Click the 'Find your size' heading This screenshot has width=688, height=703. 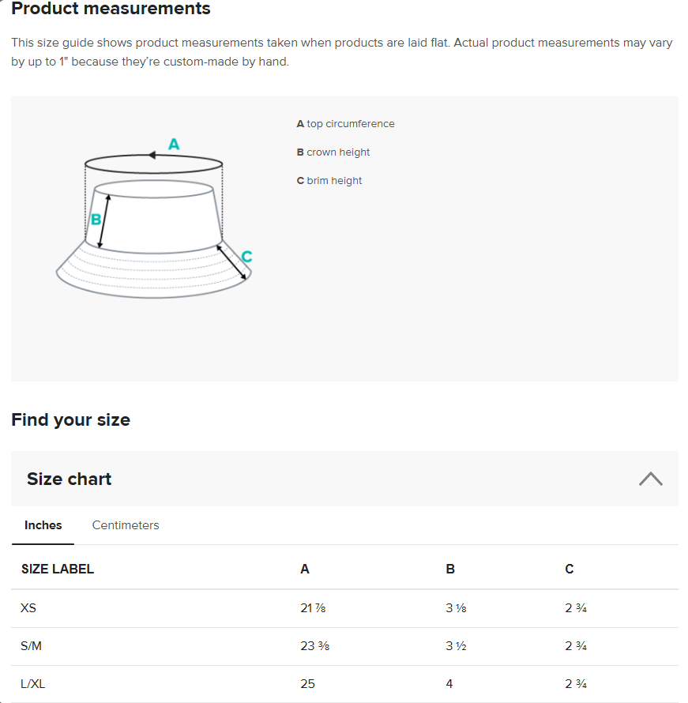click(71, 419)
